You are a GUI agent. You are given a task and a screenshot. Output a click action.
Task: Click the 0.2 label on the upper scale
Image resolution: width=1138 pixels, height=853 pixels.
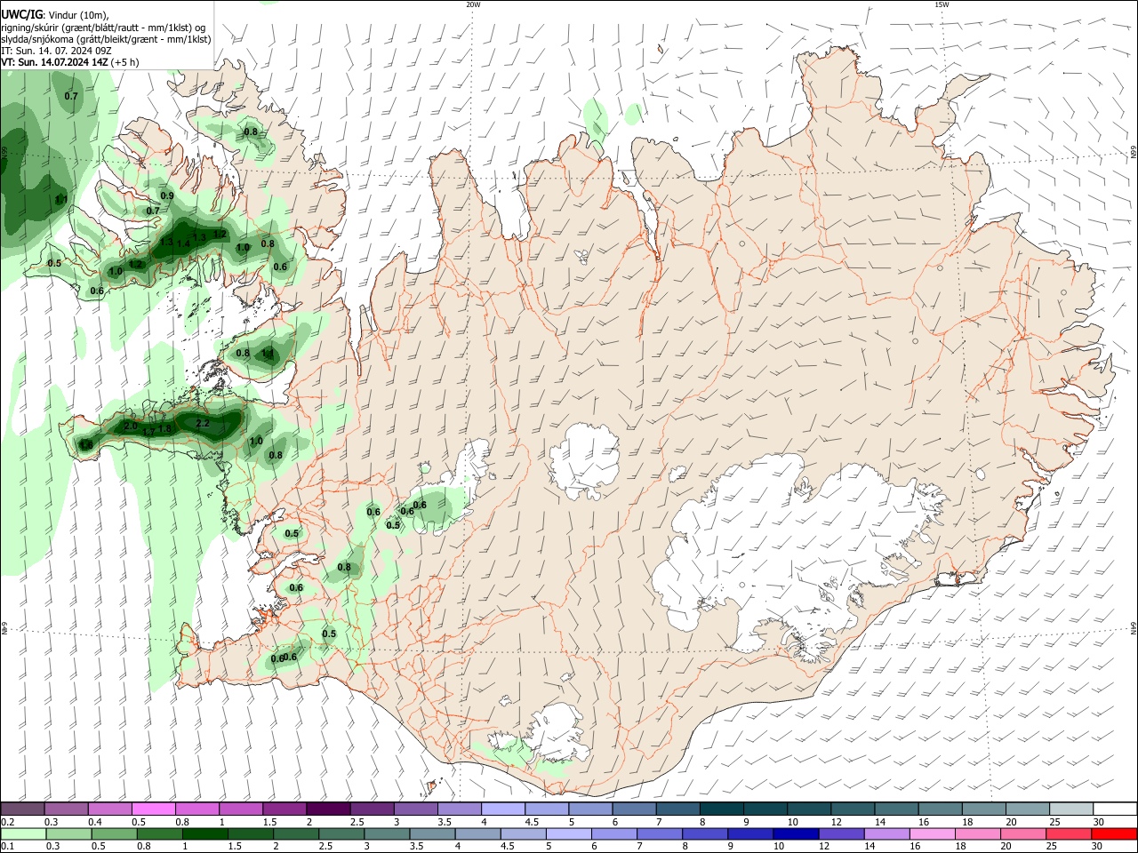[7, 822]
